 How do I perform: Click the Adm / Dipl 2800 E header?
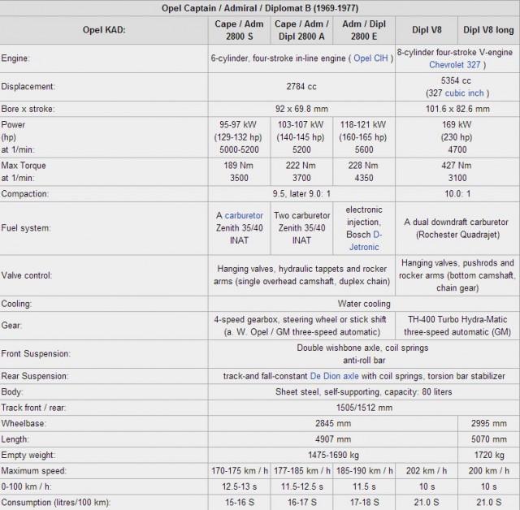(364, 30)
